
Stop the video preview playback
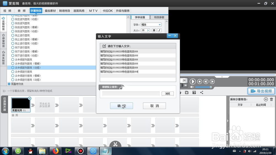tap(200, 81)
